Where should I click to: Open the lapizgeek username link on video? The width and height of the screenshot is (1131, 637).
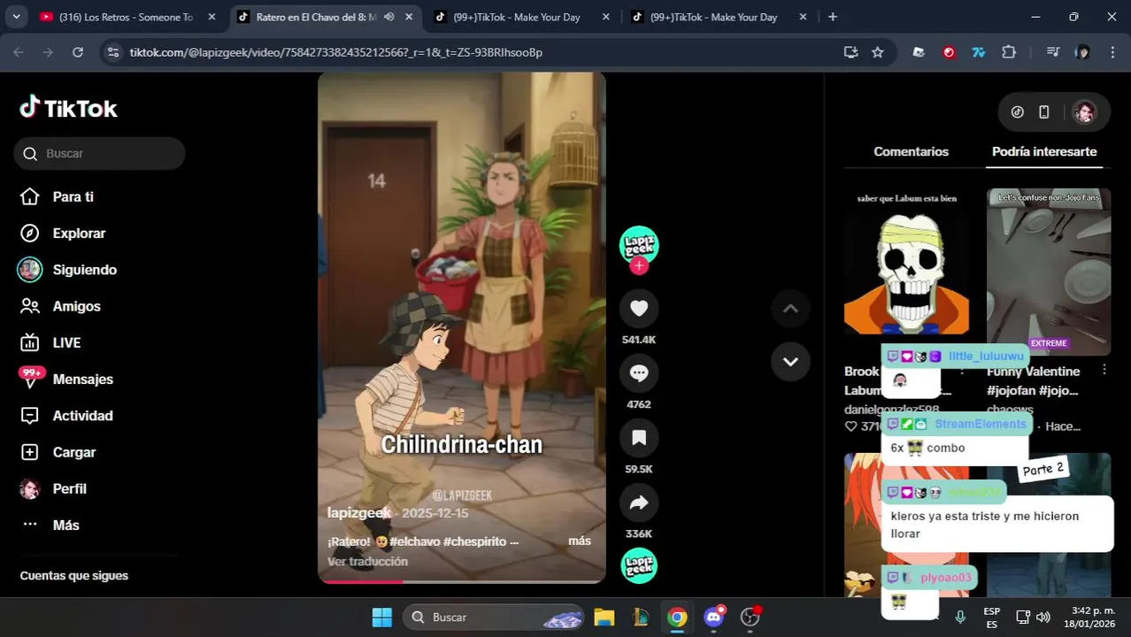click(358, 513)
